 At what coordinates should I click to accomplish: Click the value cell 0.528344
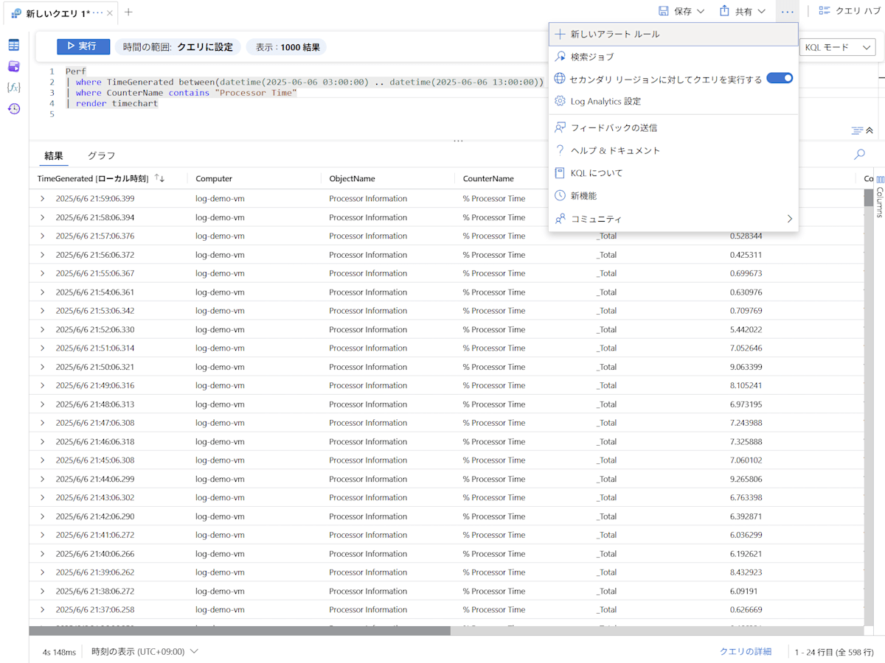pos(746,236)
